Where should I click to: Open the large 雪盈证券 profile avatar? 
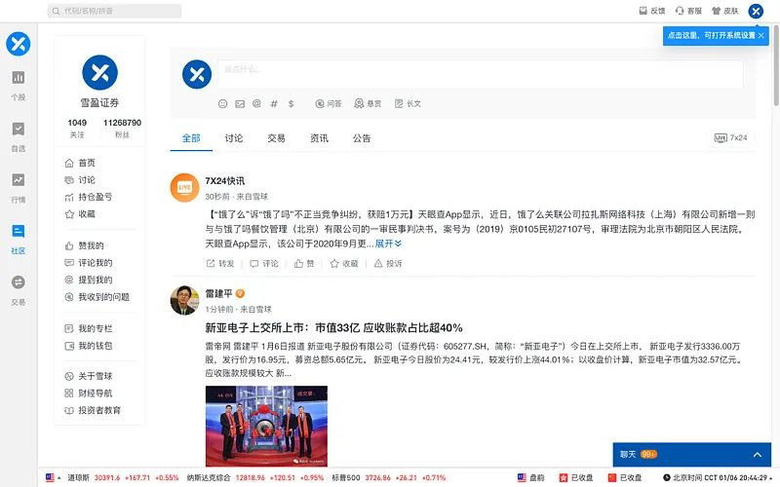coord(100,72)
